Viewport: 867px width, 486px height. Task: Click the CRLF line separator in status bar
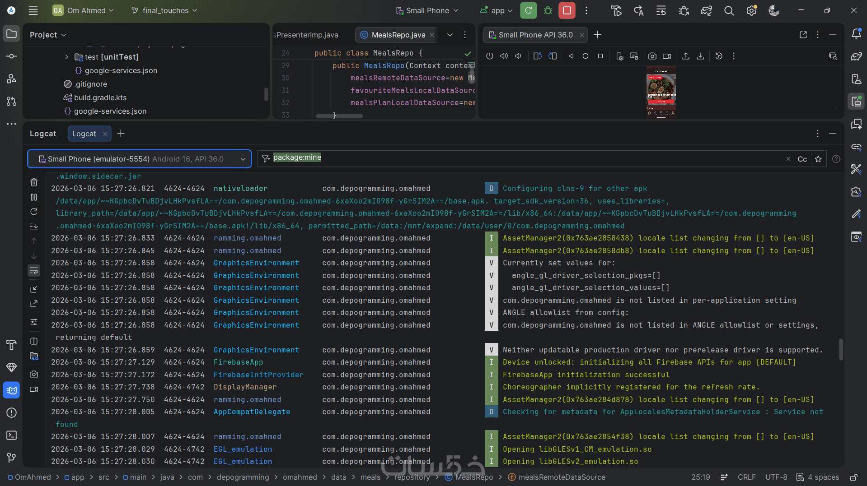[x=746, y=477]
